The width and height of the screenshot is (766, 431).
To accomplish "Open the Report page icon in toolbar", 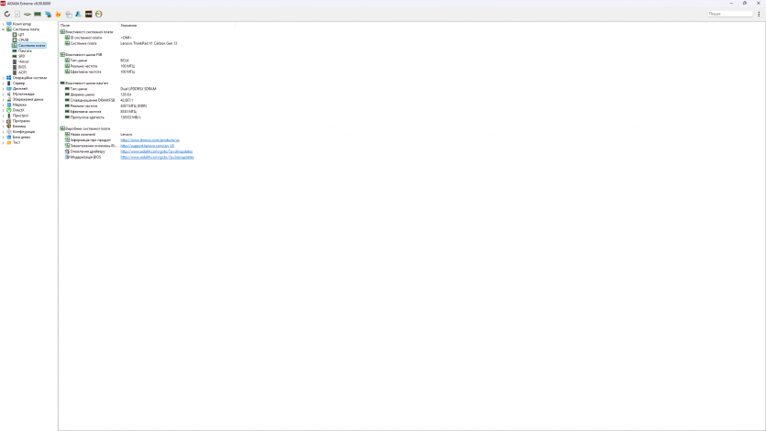I will pyautogui.click(x=17, y=14).
